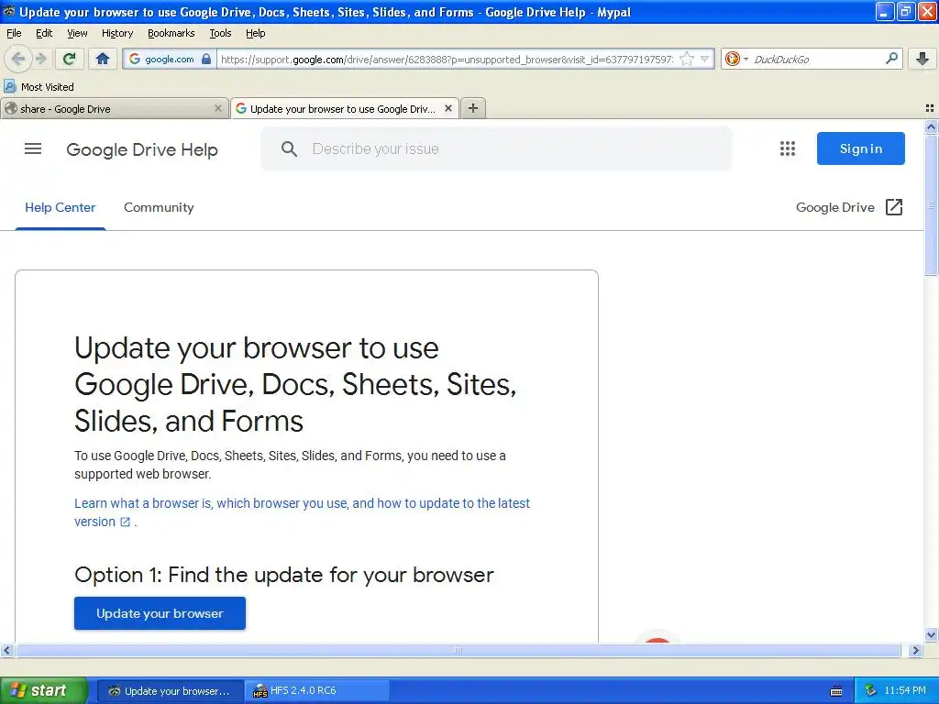This screenshot has height=704, width=939.
Task: Click the vertical scrollbar up arrow
Action: pos(931,126)
